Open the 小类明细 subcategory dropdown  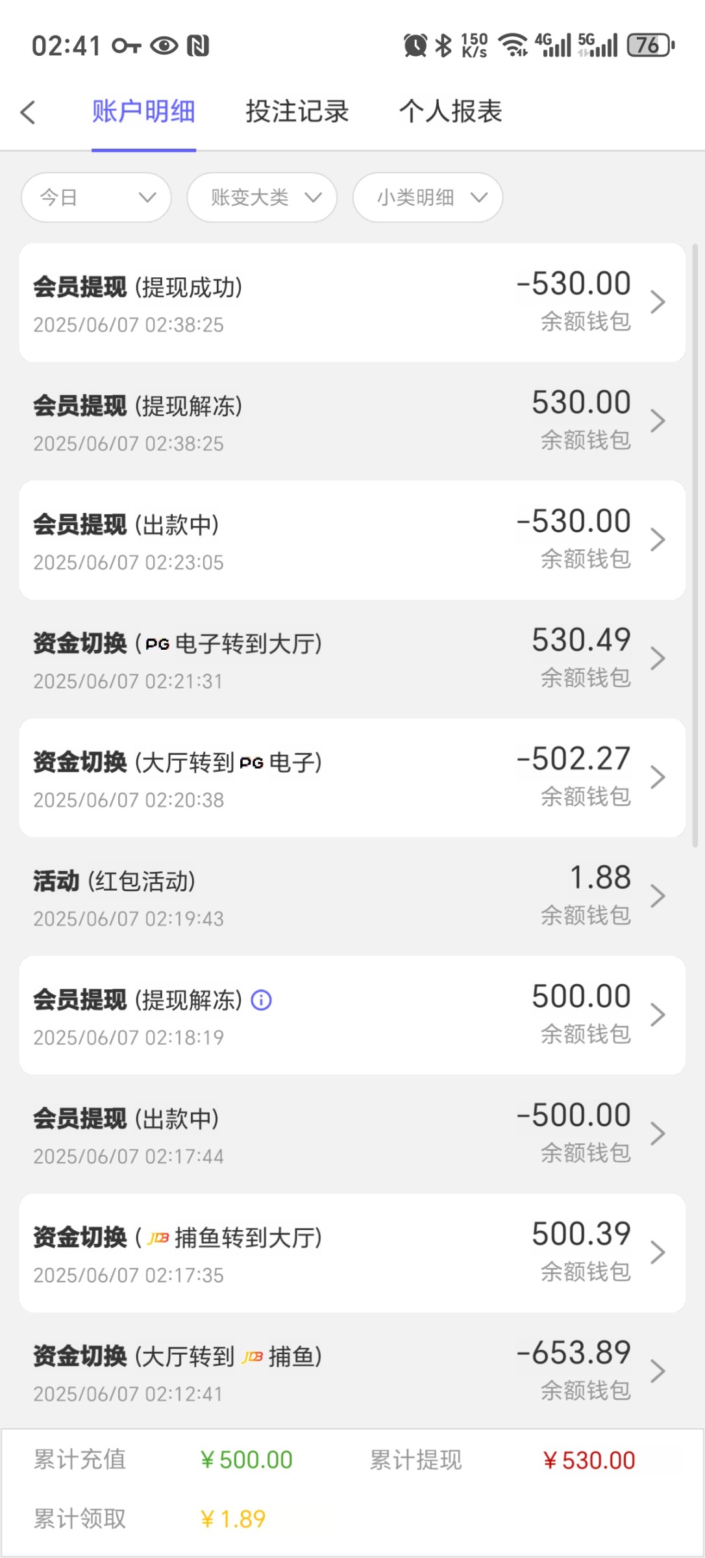428,197
